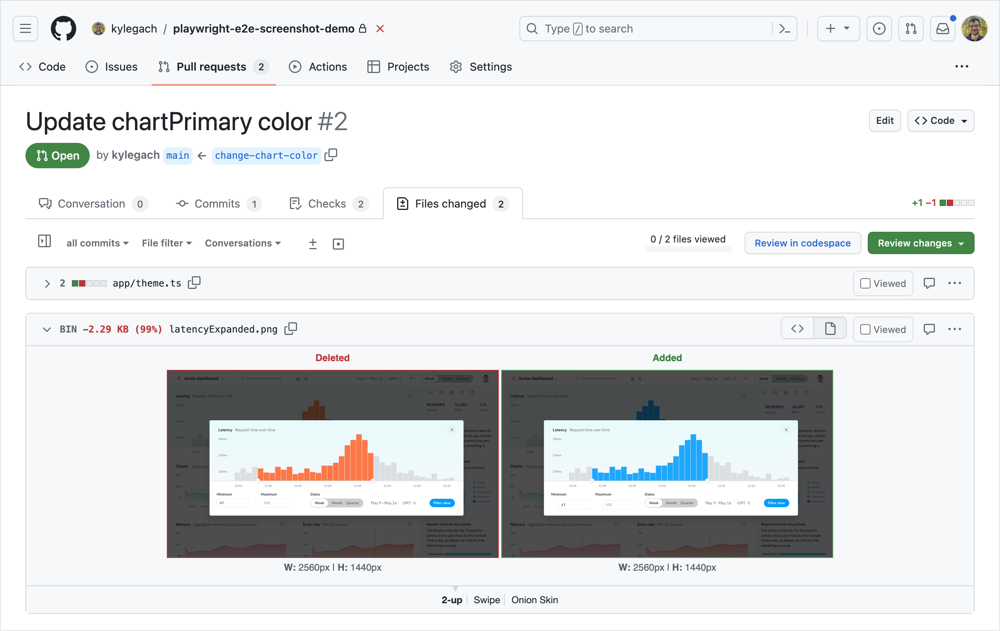The height and width of the screenshot is (631, 1000).
Task: Switch to source diff view icon
Action: click(x=797, y=329)
